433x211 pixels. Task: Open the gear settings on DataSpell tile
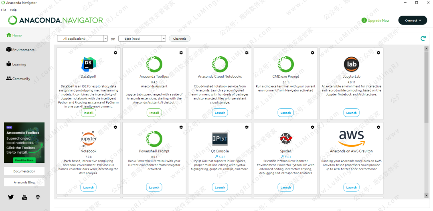pos(115,53)
